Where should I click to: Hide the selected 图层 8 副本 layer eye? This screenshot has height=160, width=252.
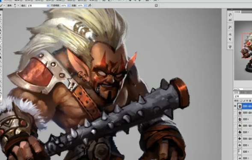(235, 106)
